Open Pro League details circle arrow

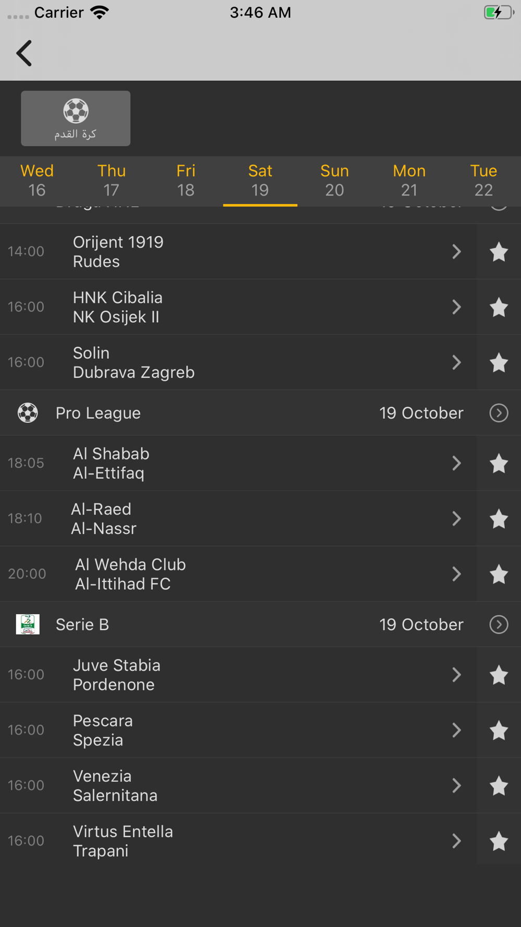click(499, 413)
